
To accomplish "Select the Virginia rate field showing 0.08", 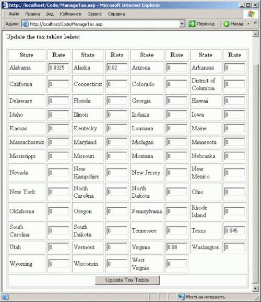I will 176,247.
